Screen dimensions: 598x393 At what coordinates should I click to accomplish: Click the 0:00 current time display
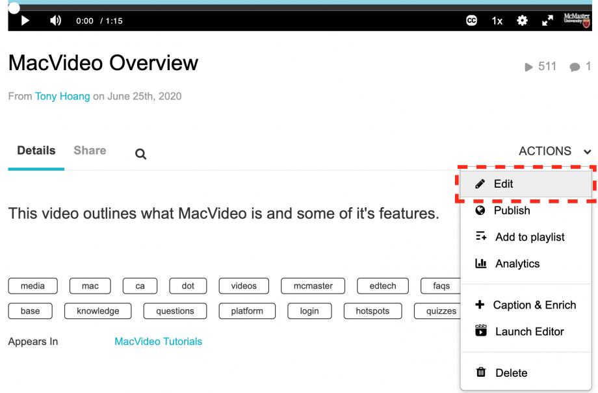click(x=84, y=21)
